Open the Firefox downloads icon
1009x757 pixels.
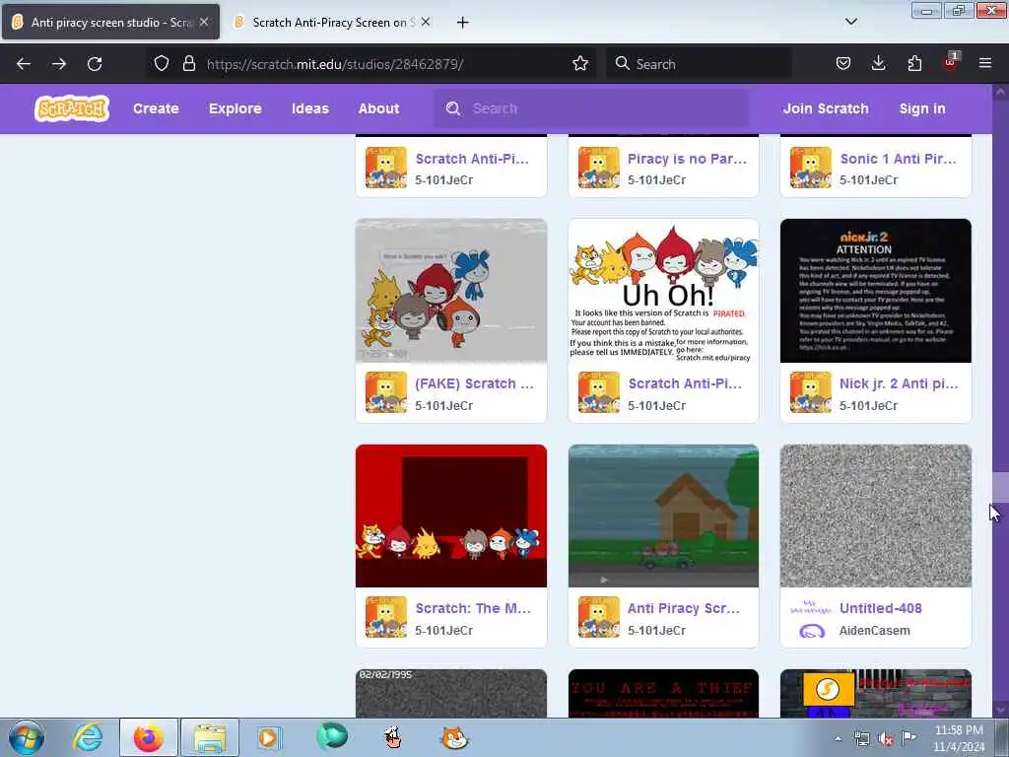(x=878, y=63)
